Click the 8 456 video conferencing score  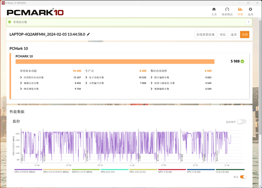[78, 83]
